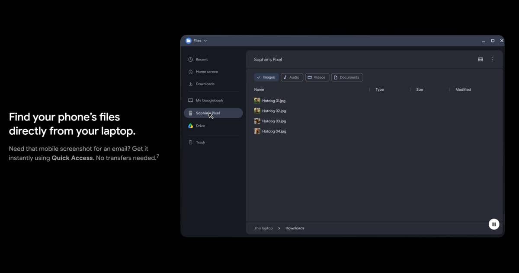Open the three-dot more options menu
519x273 pixels.
(493, 60)
